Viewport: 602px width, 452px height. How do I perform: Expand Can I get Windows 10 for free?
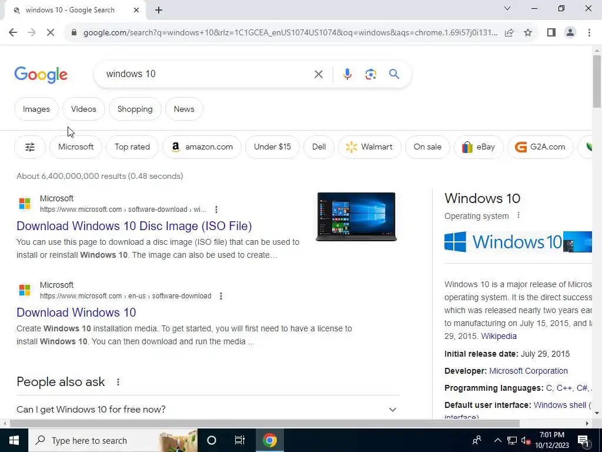(208, 410)
